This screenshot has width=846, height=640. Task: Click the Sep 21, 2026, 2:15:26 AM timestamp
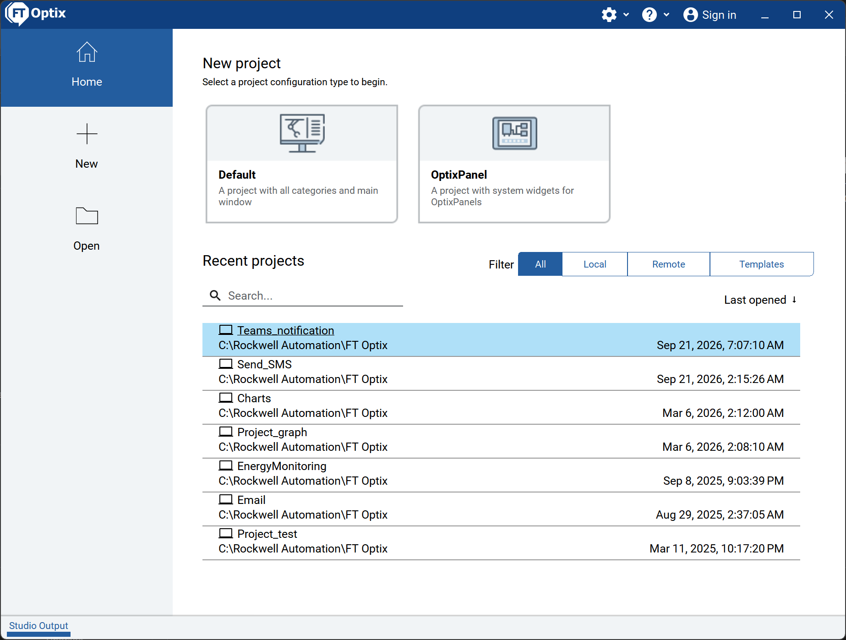(x=720, y=379)
